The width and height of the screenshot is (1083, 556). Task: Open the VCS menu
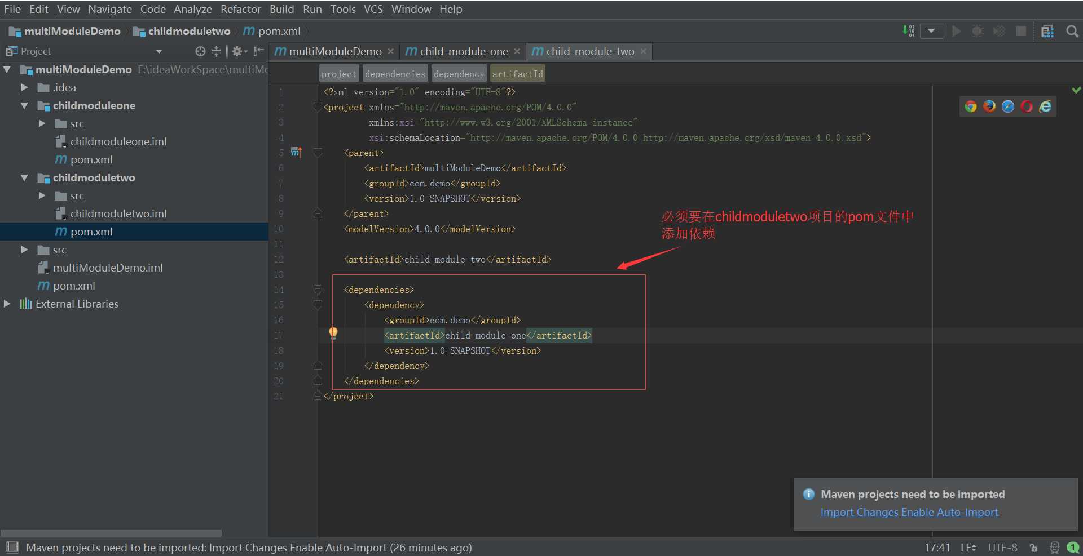pyautogui.click(x=373, y=9)
